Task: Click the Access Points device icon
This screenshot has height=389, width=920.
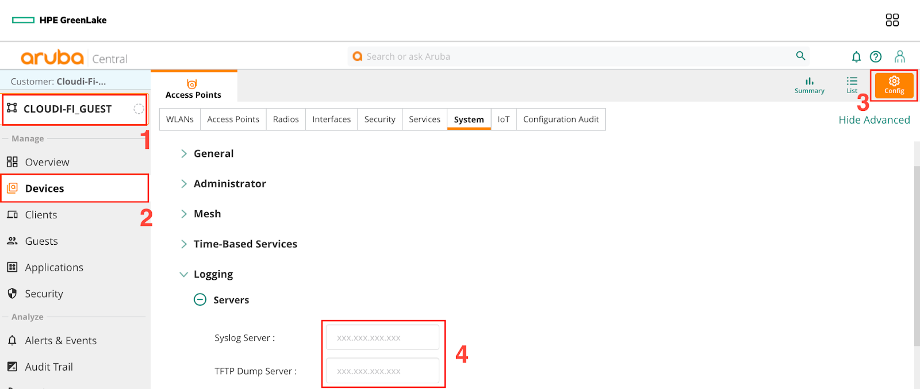Action: click(x=192, y=84)
